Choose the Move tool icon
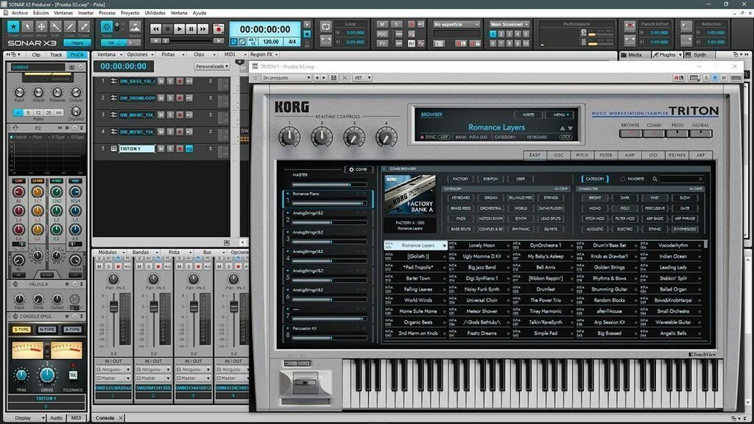The width and height of the screenshot is (754, 424). point(41,26)
